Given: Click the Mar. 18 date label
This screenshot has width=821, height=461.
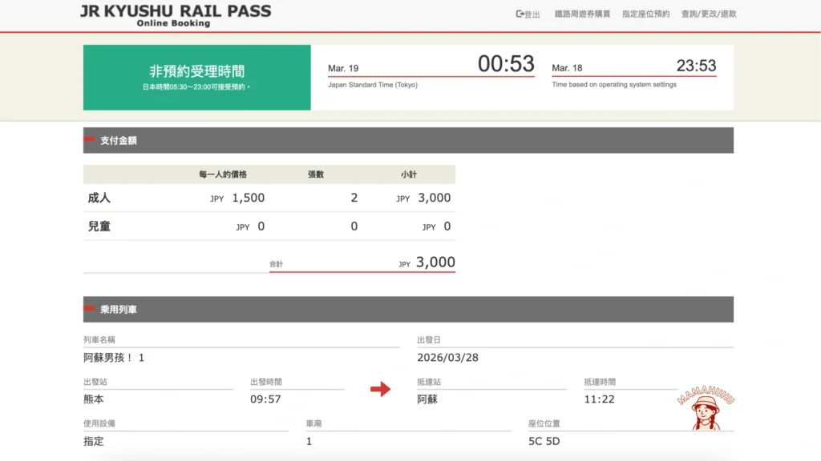Looking at the screenshot, I should [567, 68].
